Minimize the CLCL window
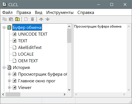Screen dimensions: 132x104 [99, 4]
